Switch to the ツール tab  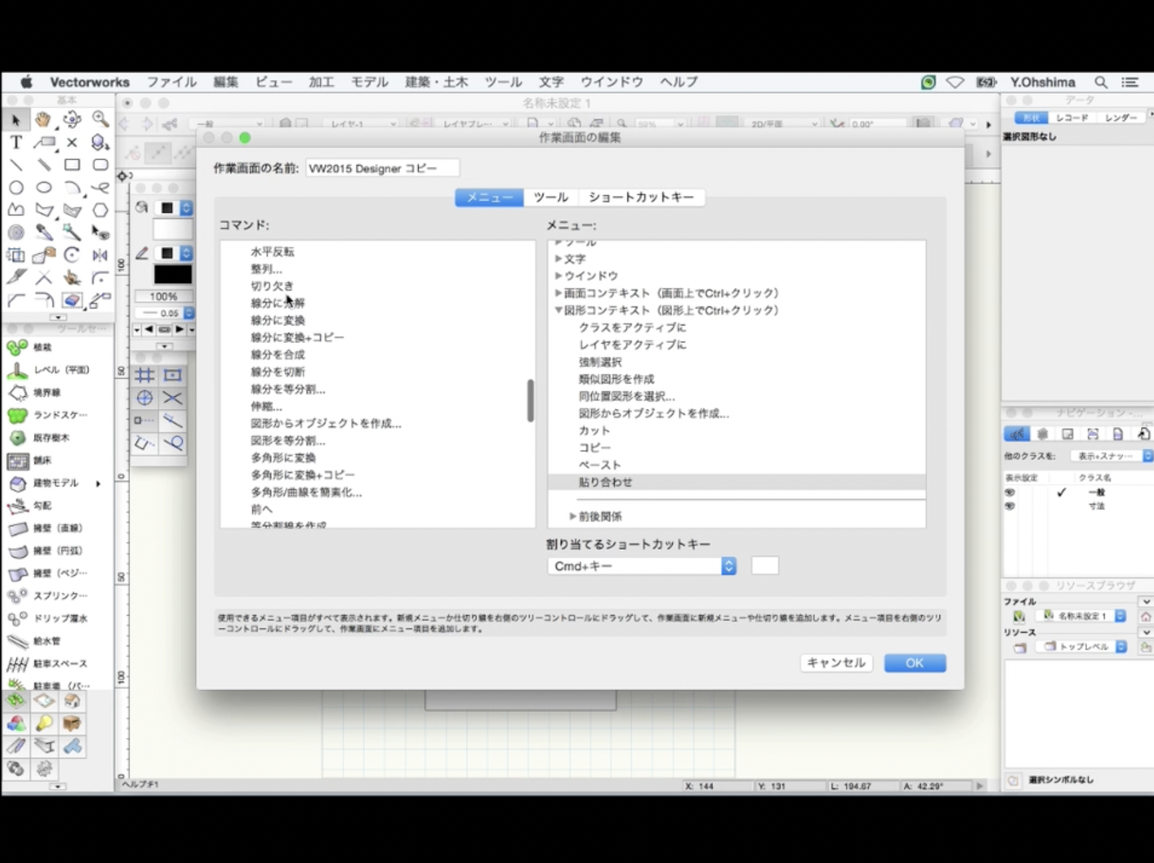coord(551,197)
